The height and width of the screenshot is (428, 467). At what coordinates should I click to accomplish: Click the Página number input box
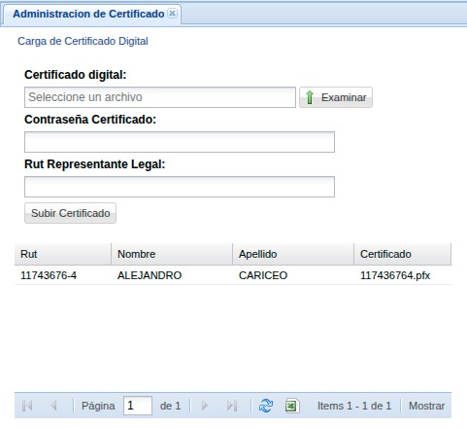(138, 406)
